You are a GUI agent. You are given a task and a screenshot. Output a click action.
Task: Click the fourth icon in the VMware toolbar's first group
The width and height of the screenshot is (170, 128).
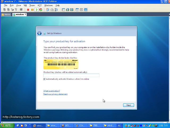[x=16, y=10]
